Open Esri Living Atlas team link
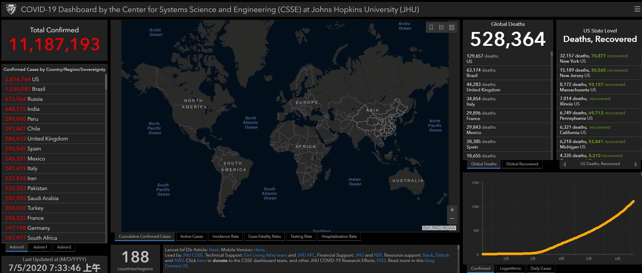The width and height of the screenshot is (642, 273). (x=265, y=255)
